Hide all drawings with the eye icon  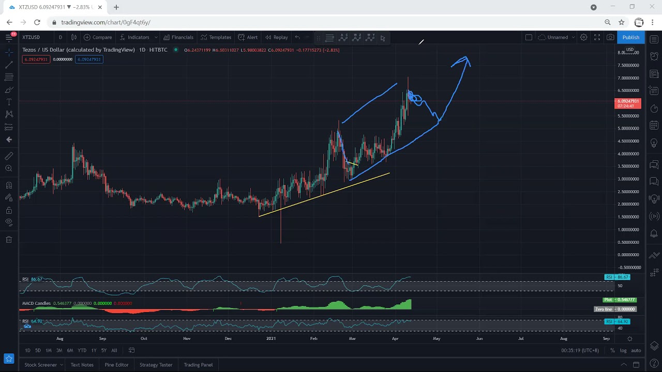point(9,223)
